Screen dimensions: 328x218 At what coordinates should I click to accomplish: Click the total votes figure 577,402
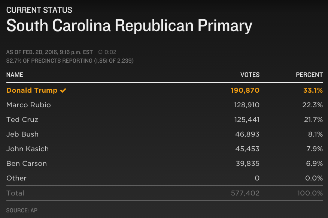245,193
